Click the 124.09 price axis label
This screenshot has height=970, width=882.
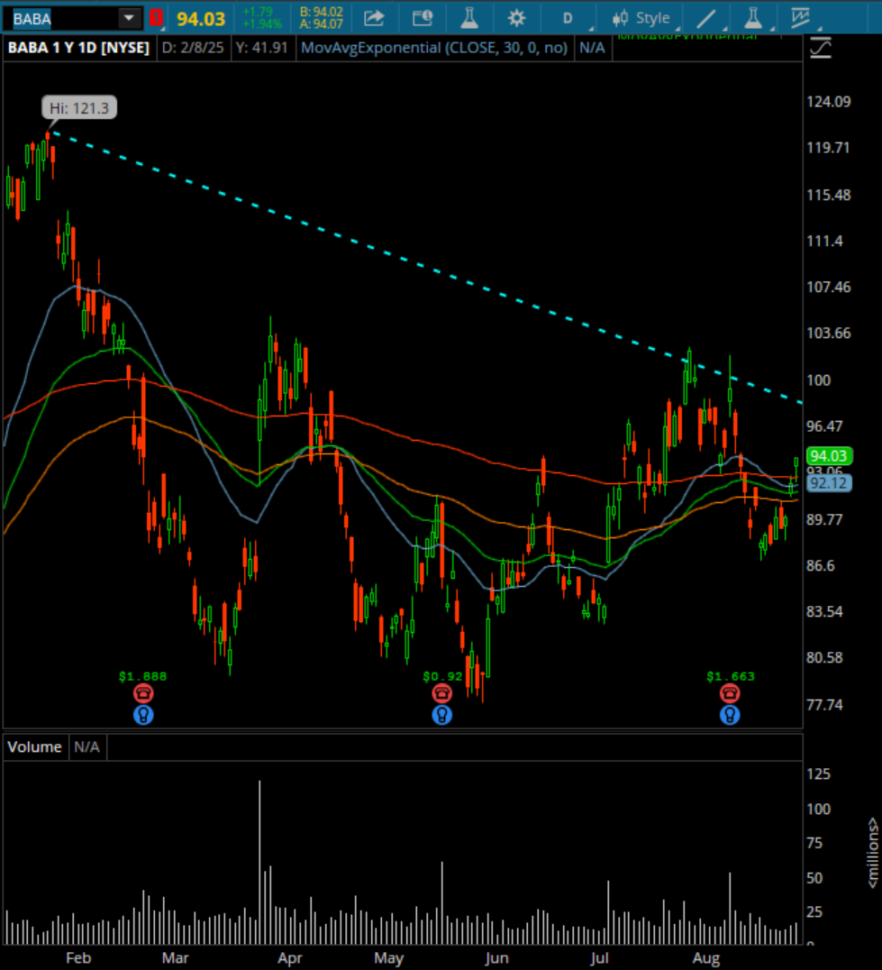click(829, 102)
